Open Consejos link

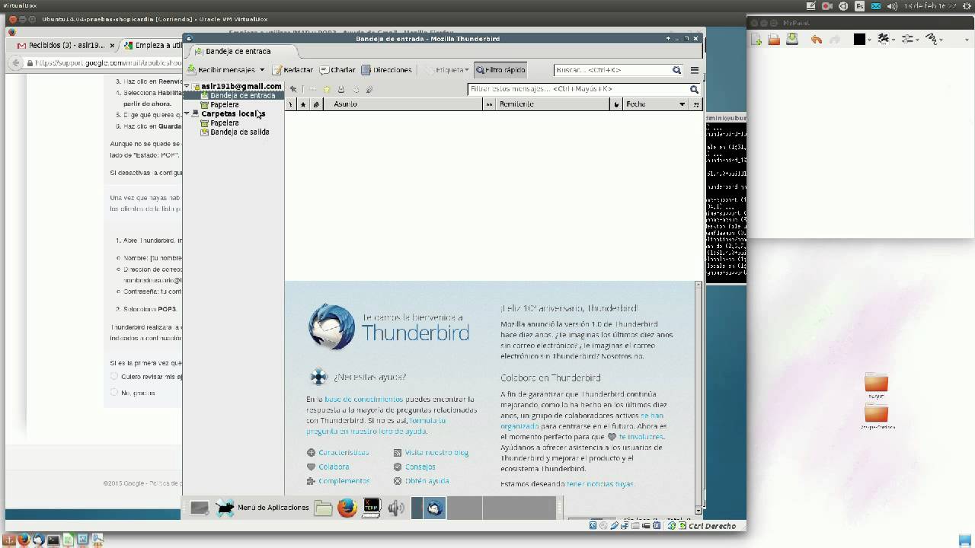coord(420,467)
